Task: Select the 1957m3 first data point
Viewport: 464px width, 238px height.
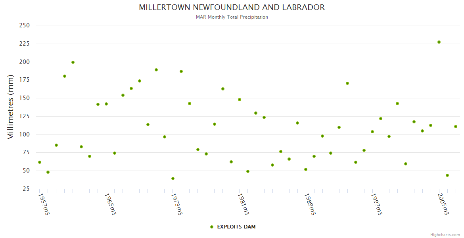Action: 40,162
